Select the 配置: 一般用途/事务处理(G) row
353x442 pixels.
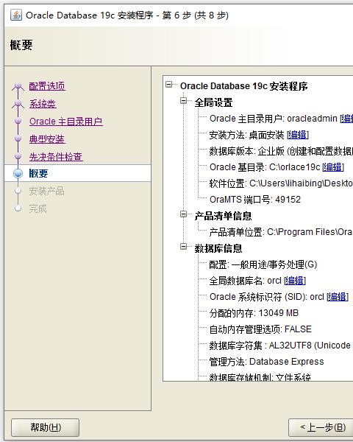pos(263,264)
